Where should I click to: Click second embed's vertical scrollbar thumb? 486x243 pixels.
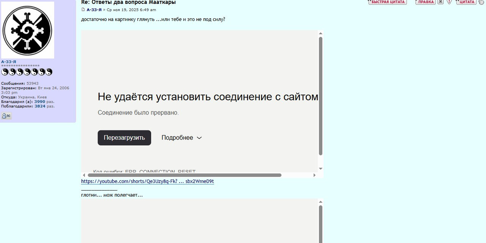click(320, 224)
